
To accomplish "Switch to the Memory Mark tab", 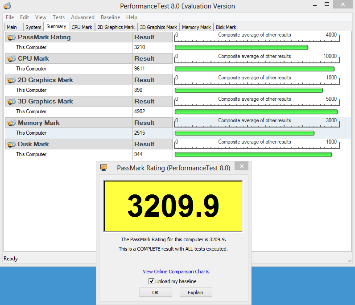I will coord(197,27).
